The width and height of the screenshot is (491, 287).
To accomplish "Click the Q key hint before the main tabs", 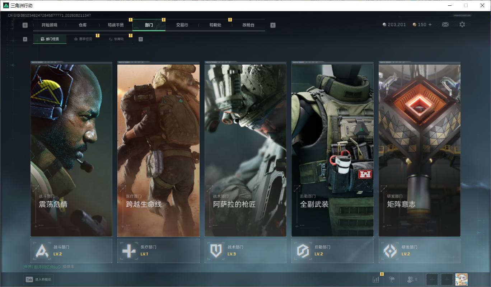I will coord(25,25).
